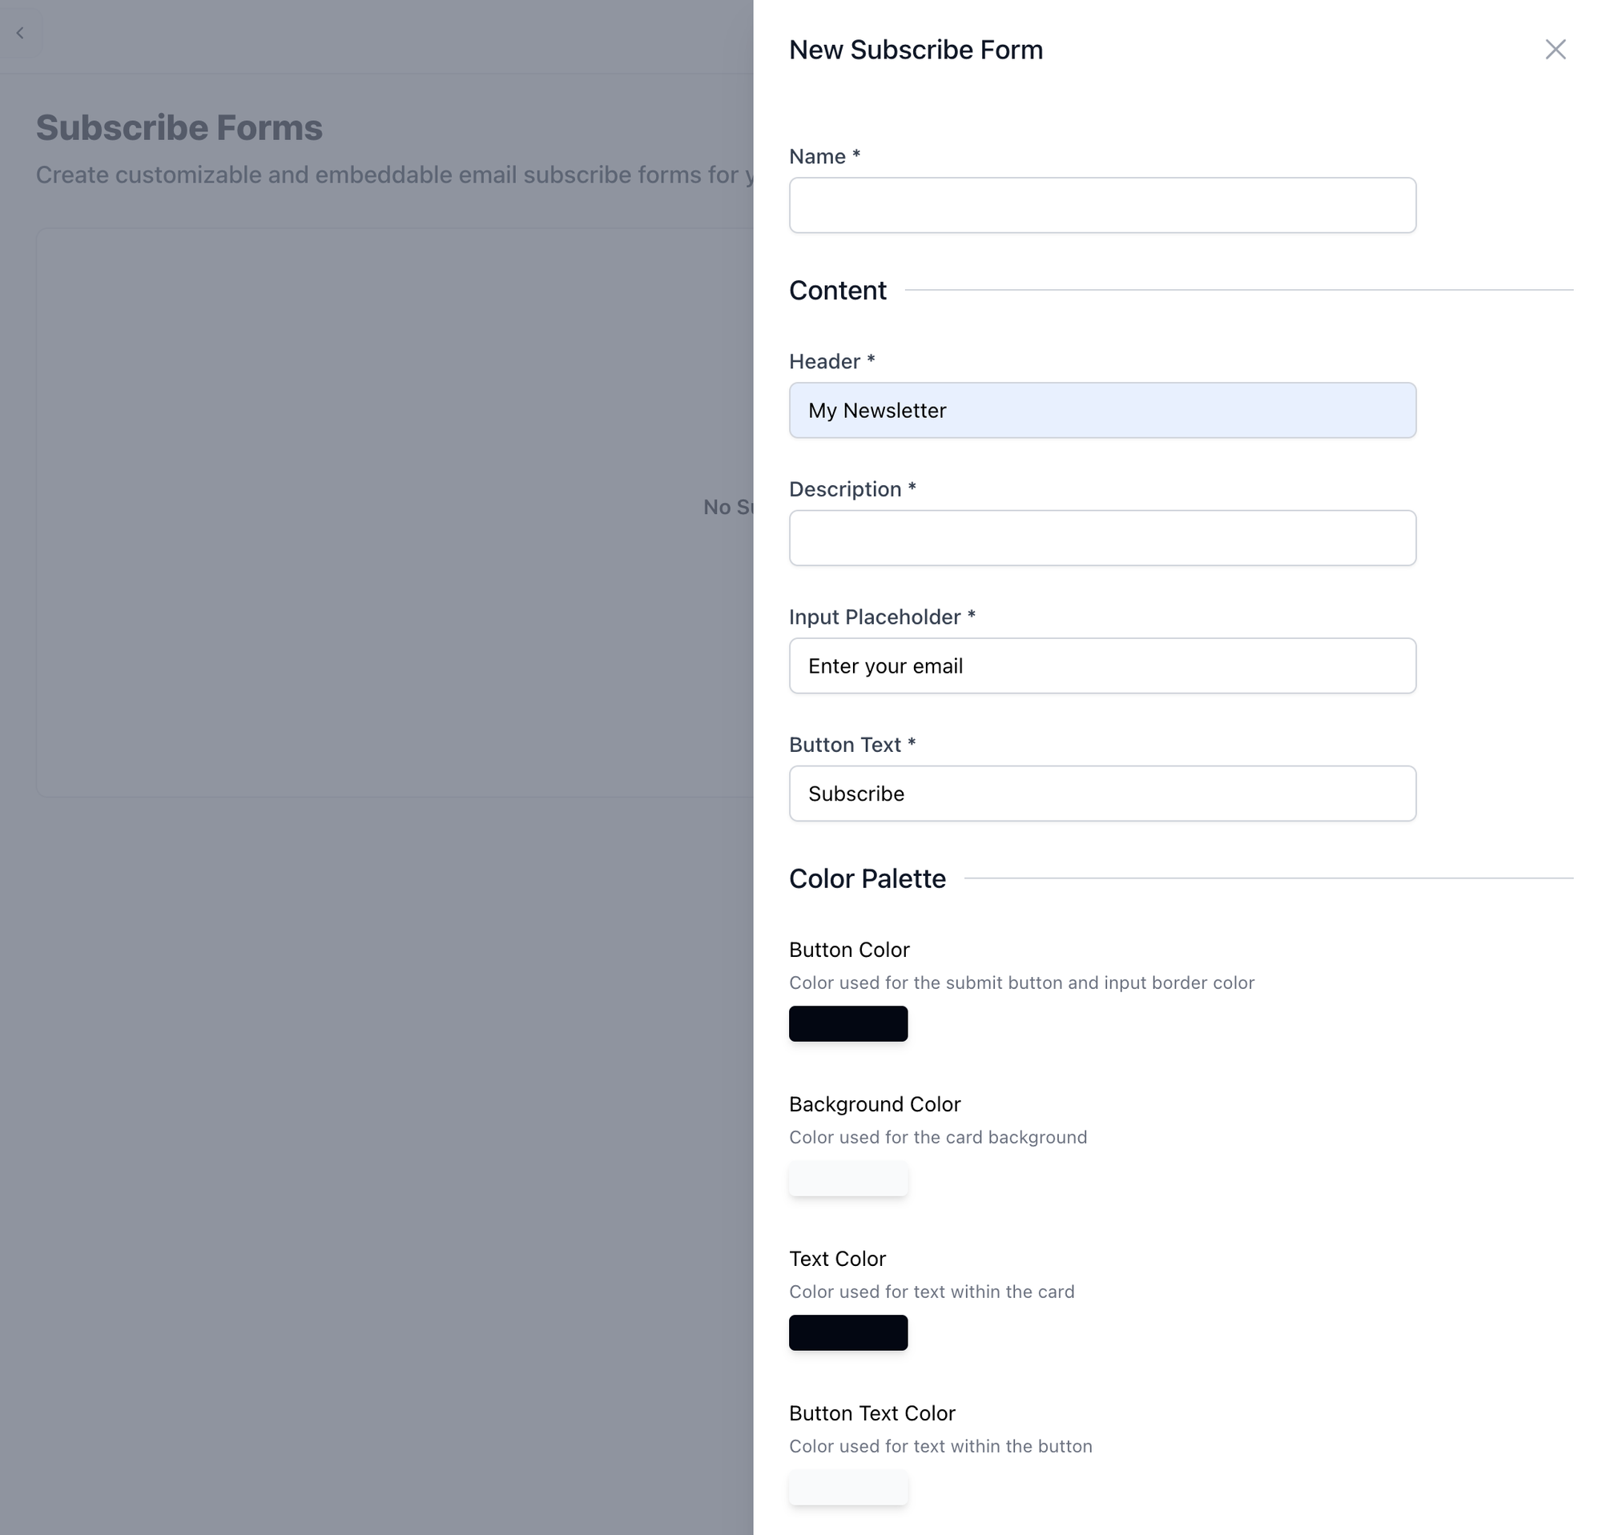Image resolution: width=1602 pixels, height=1535 pixels.
Task: Open the Text Color picker
Action: click(847, 1332)
